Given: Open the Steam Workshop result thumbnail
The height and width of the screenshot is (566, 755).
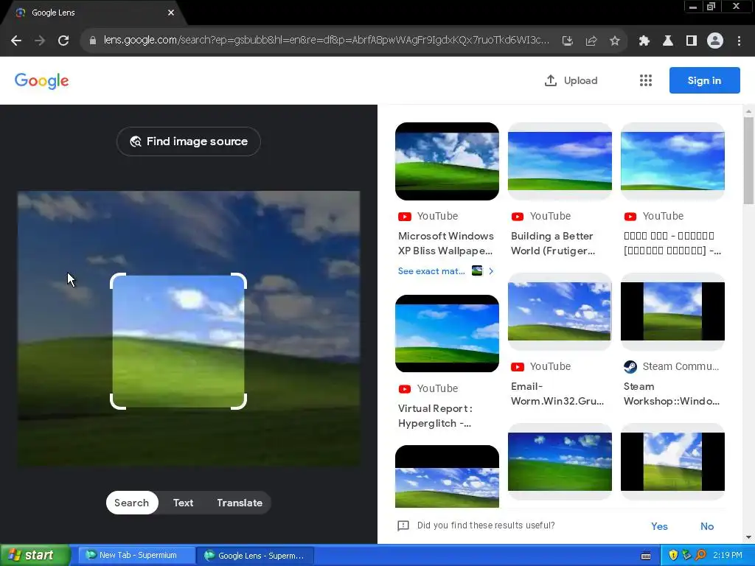Looking at the screenshot, I should coord(672,312).
